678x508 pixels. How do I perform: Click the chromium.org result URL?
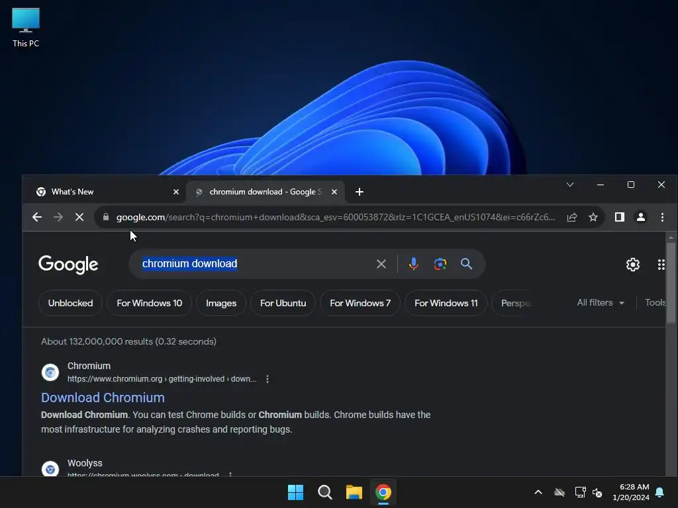click(162, 379)
